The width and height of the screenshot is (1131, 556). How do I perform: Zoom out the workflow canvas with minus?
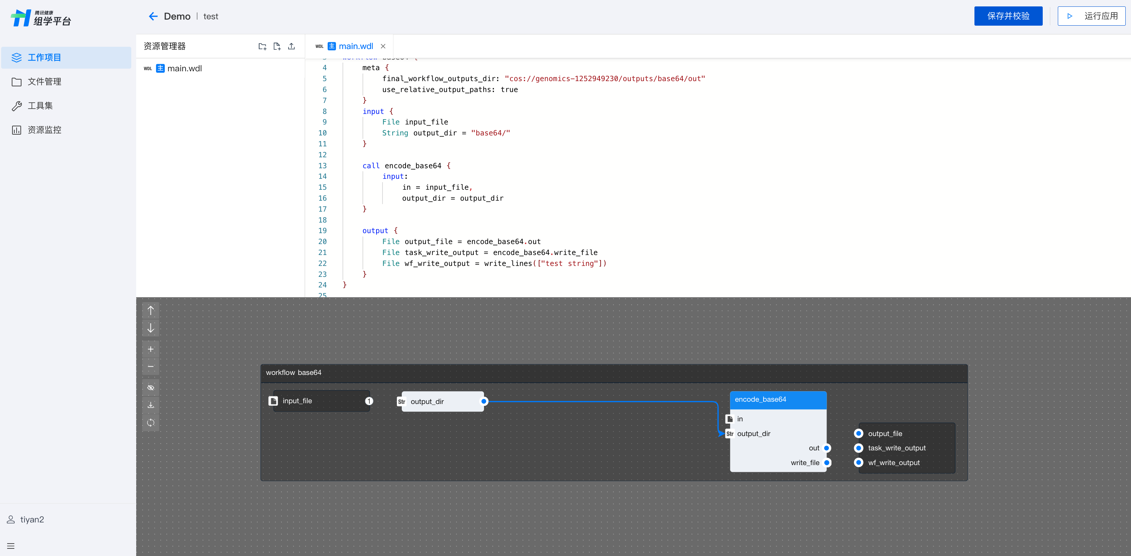[151, 366]
